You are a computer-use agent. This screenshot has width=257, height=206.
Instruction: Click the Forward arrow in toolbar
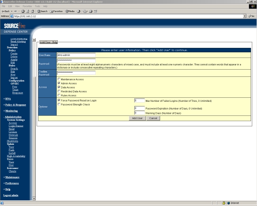(x=15, y=11)
